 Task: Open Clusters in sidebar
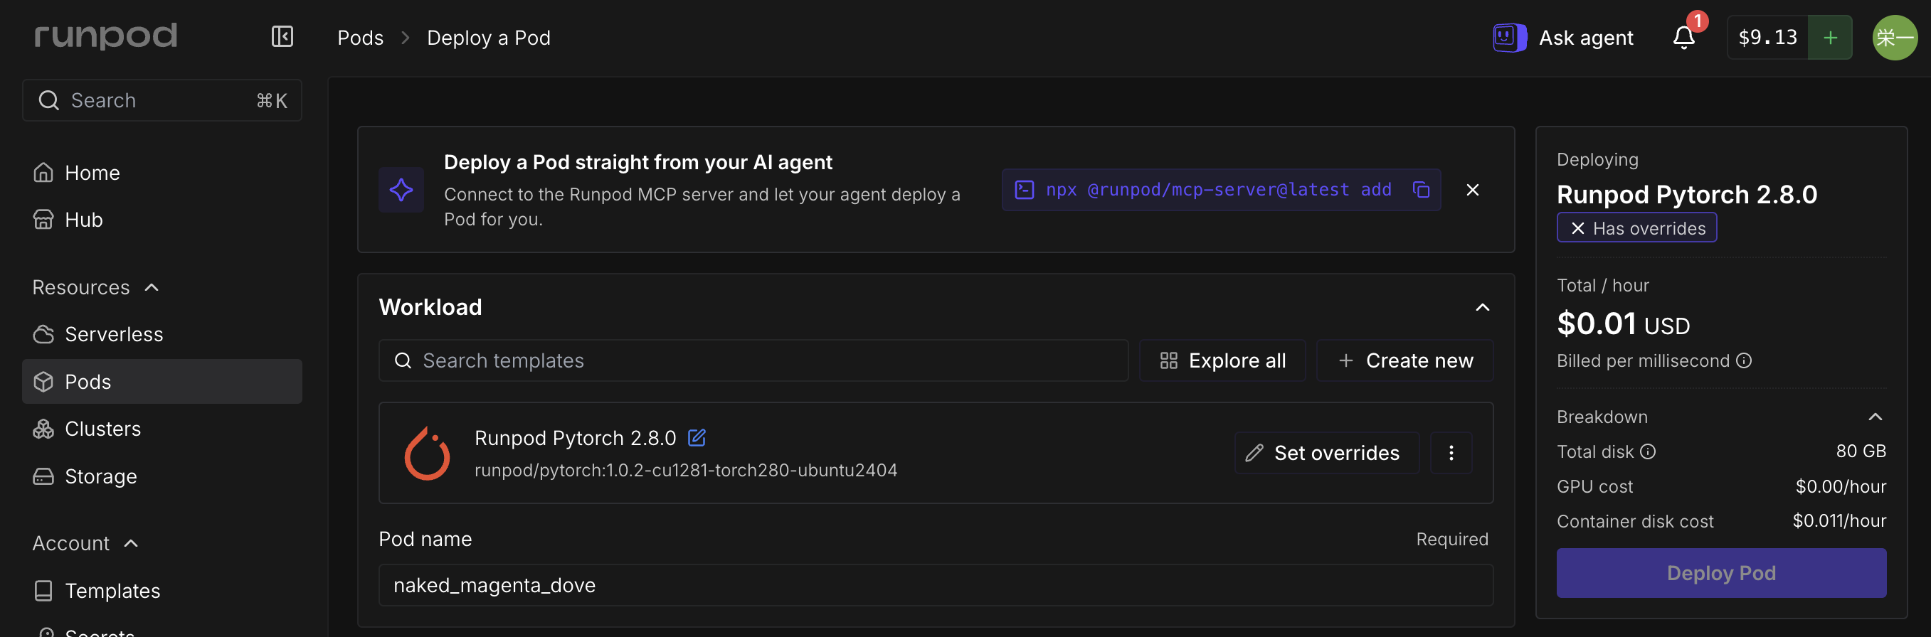(x=162, y=429)
